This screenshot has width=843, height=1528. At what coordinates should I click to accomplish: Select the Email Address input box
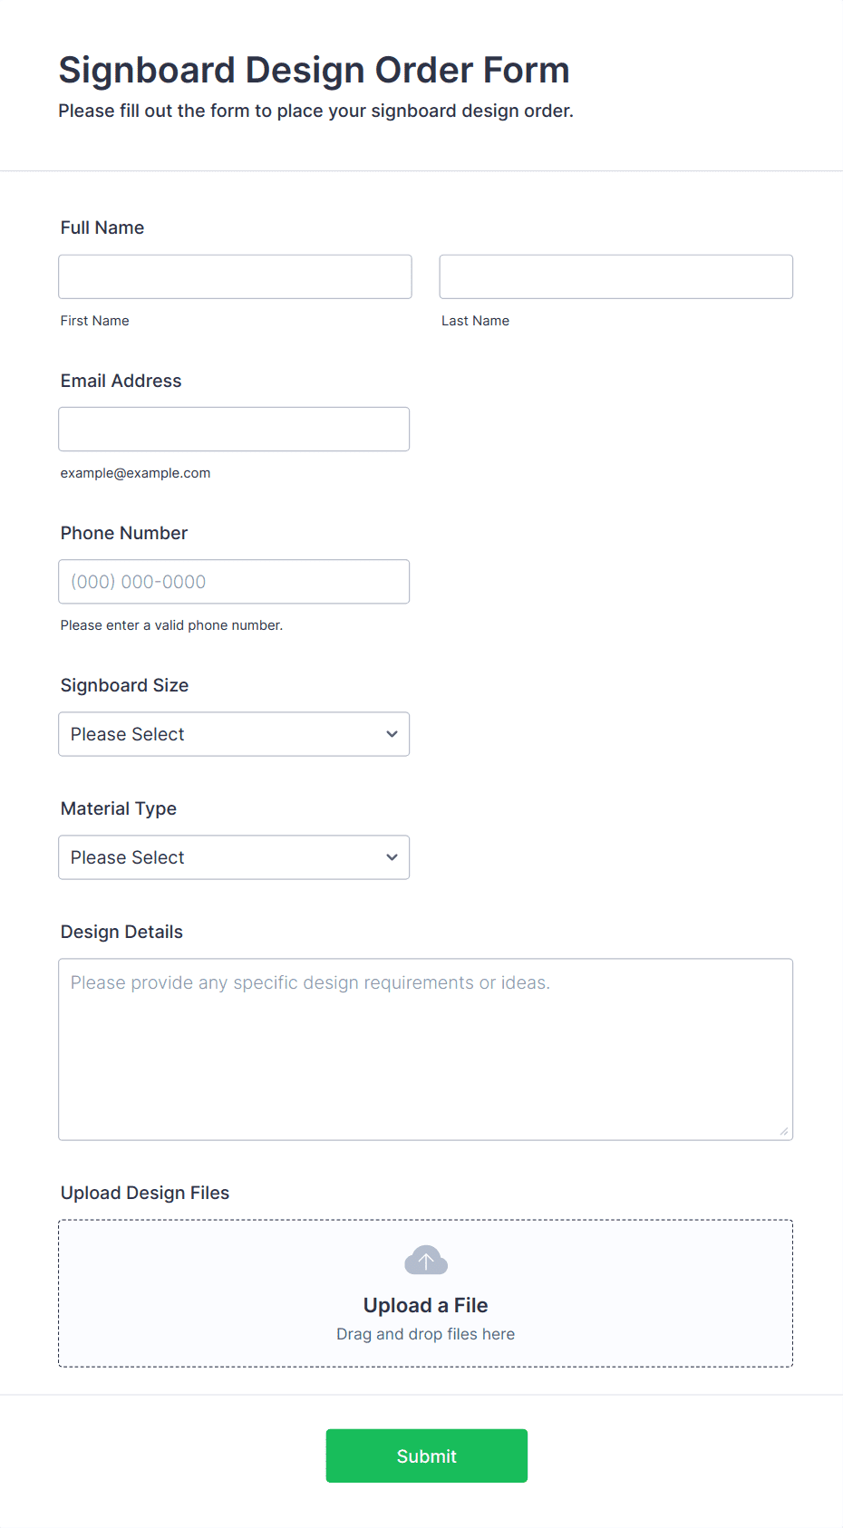point(234,429)
